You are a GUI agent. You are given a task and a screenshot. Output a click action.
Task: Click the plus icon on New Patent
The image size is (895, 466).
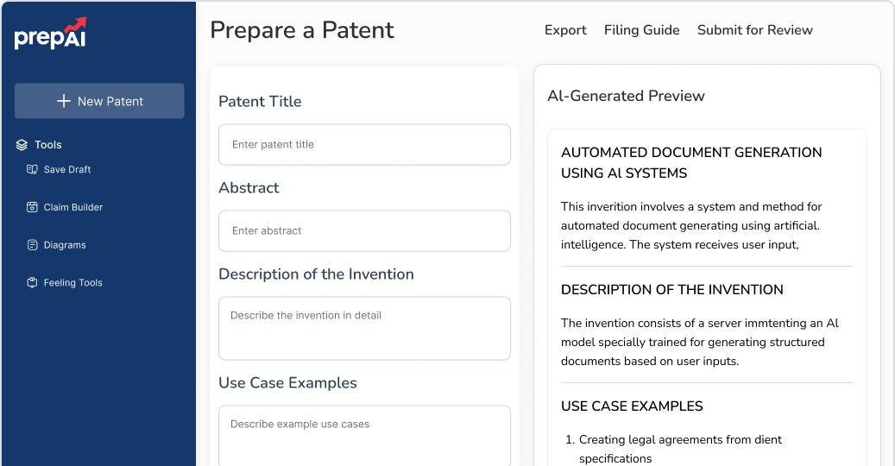click(x=63, y=101)
